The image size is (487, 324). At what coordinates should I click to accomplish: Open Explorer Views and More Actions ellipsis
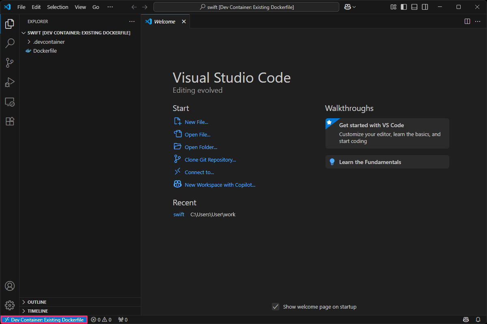[132, 21]
